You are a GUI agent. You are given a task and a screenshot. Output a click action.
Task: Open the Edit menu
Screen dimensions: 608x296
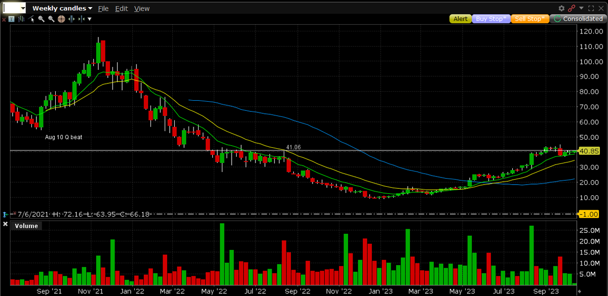122,9
